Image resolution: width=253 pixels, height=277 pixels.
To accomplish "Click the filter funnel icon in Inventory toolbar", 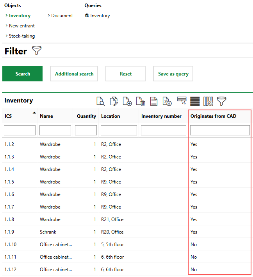I will click(x=222, y=101).
